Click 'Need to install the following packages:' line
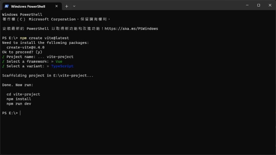The width and height of the screenshot is (276, 155). coord(45,43)
